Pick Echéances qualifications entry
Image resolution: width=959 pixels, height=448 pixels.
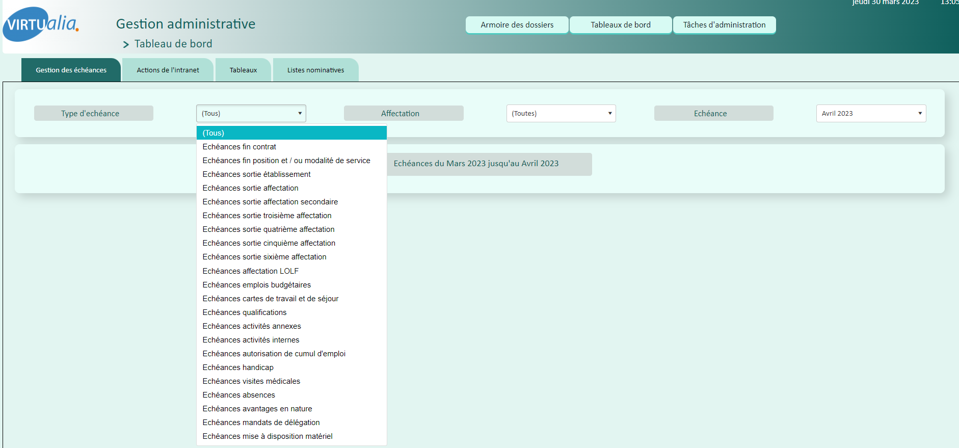[244, 312]
